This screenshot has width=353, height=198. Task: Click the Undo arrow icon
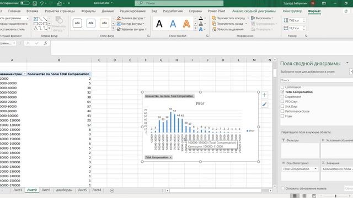tap(42, 3)
